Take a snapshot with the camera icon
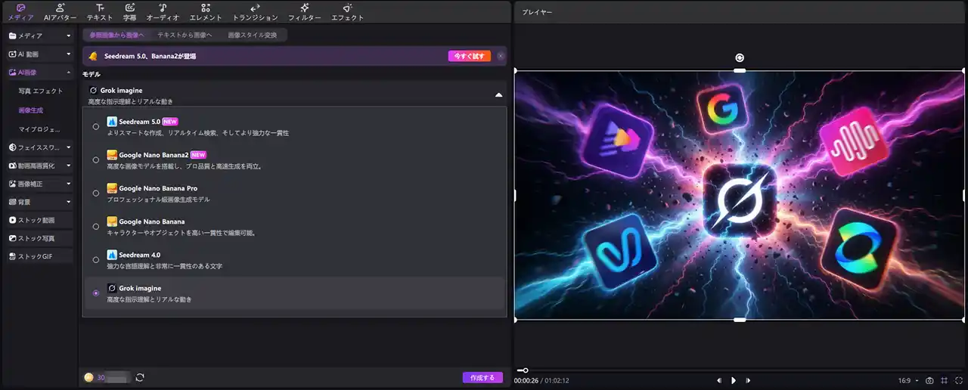Viewport: 968px width, 390px height. point(929,380)
